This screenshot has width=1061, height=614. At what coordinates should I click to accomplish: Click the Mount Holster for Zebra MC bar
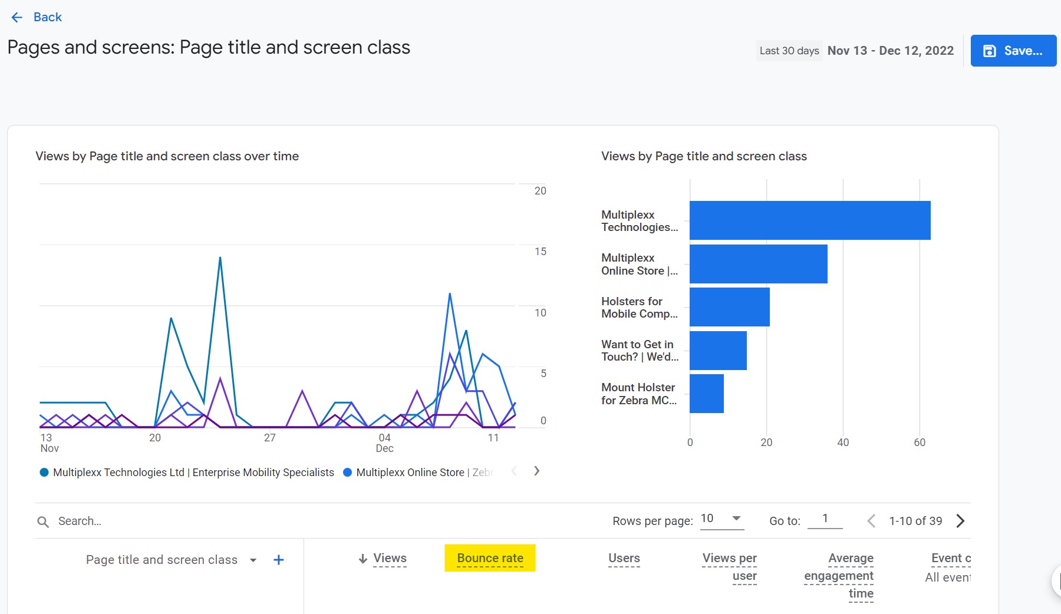pos(707,394)
